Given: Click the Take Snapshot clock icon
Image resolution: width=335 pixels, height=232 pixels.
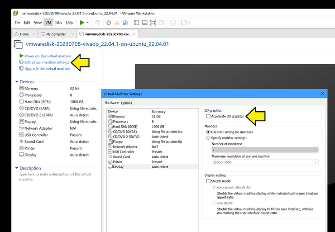Looking at the screenshot, I should click(109, 22).
